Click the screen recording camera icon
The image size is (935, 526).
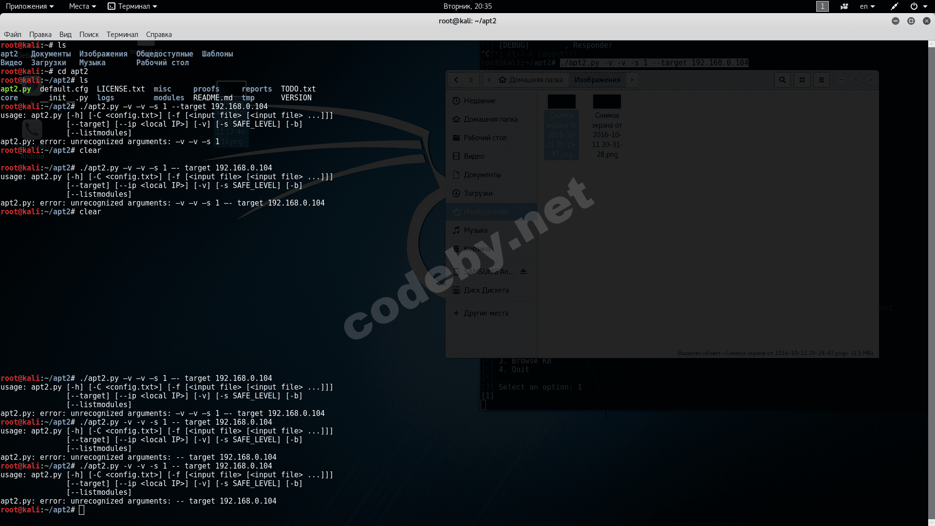[844, 6]
